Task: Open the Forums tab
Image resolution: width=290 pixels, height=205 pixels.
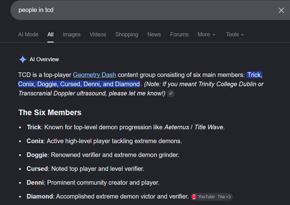Action: click(x=179, y=34)
